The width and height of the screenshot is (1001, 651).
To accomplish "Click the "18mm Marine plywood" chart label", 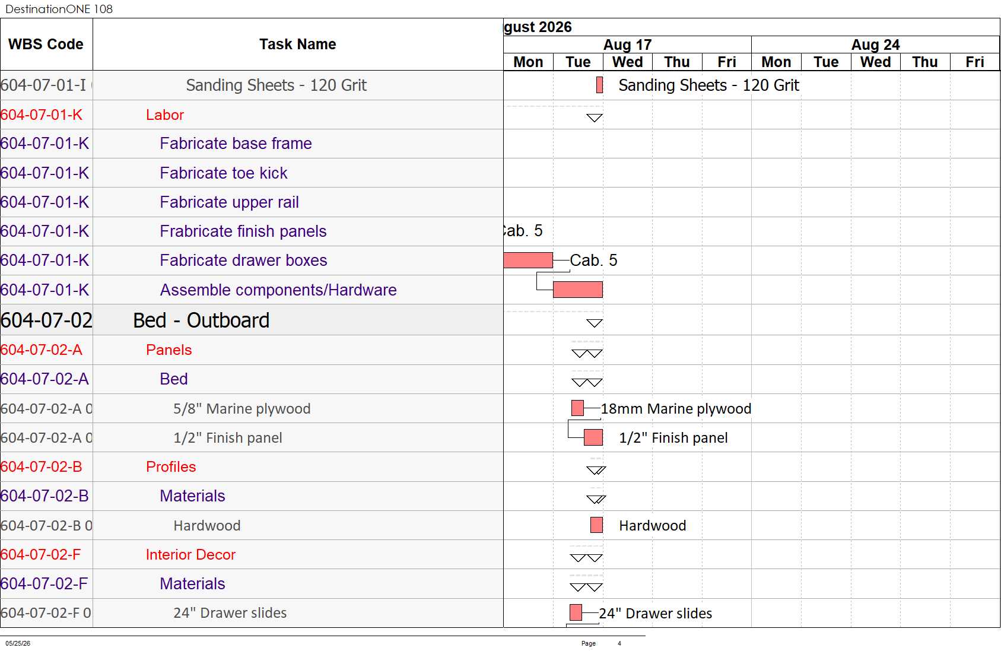I will click(676, 408).
